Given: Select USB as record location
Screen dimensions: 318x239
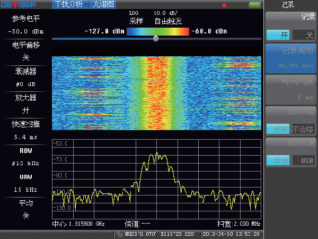Looking at the screenshot, I should point(303,160).
